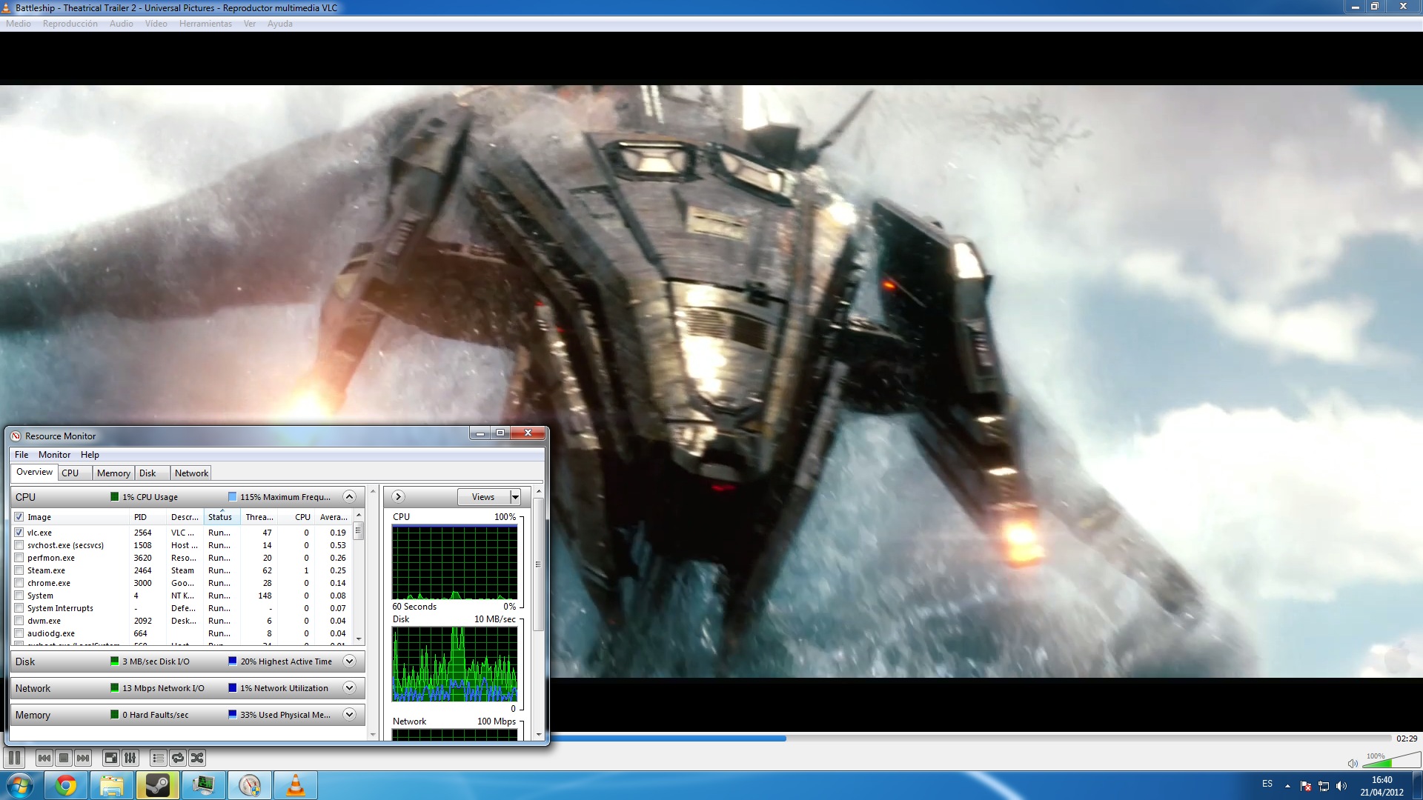1423x800 pixels.
Task: Skip to next media track
Action: point(83,758)
